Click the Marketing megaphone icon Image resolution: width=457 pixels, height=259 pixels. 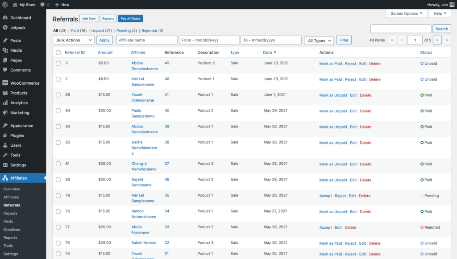5,113
